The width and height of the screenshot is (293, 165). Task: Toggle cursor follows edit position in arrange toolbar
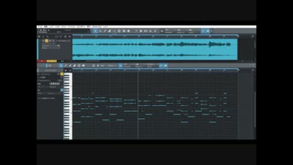pyautogui.click(x=208, y=31)
